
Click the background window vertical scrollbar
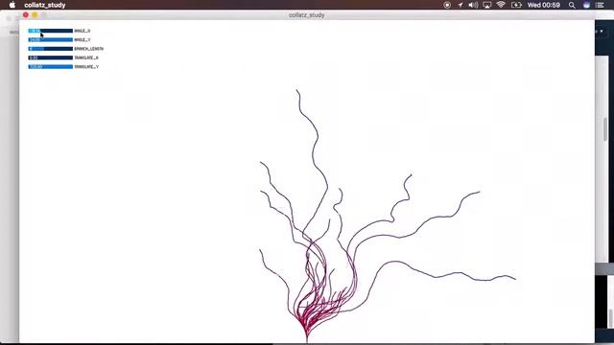pos(605,129)
